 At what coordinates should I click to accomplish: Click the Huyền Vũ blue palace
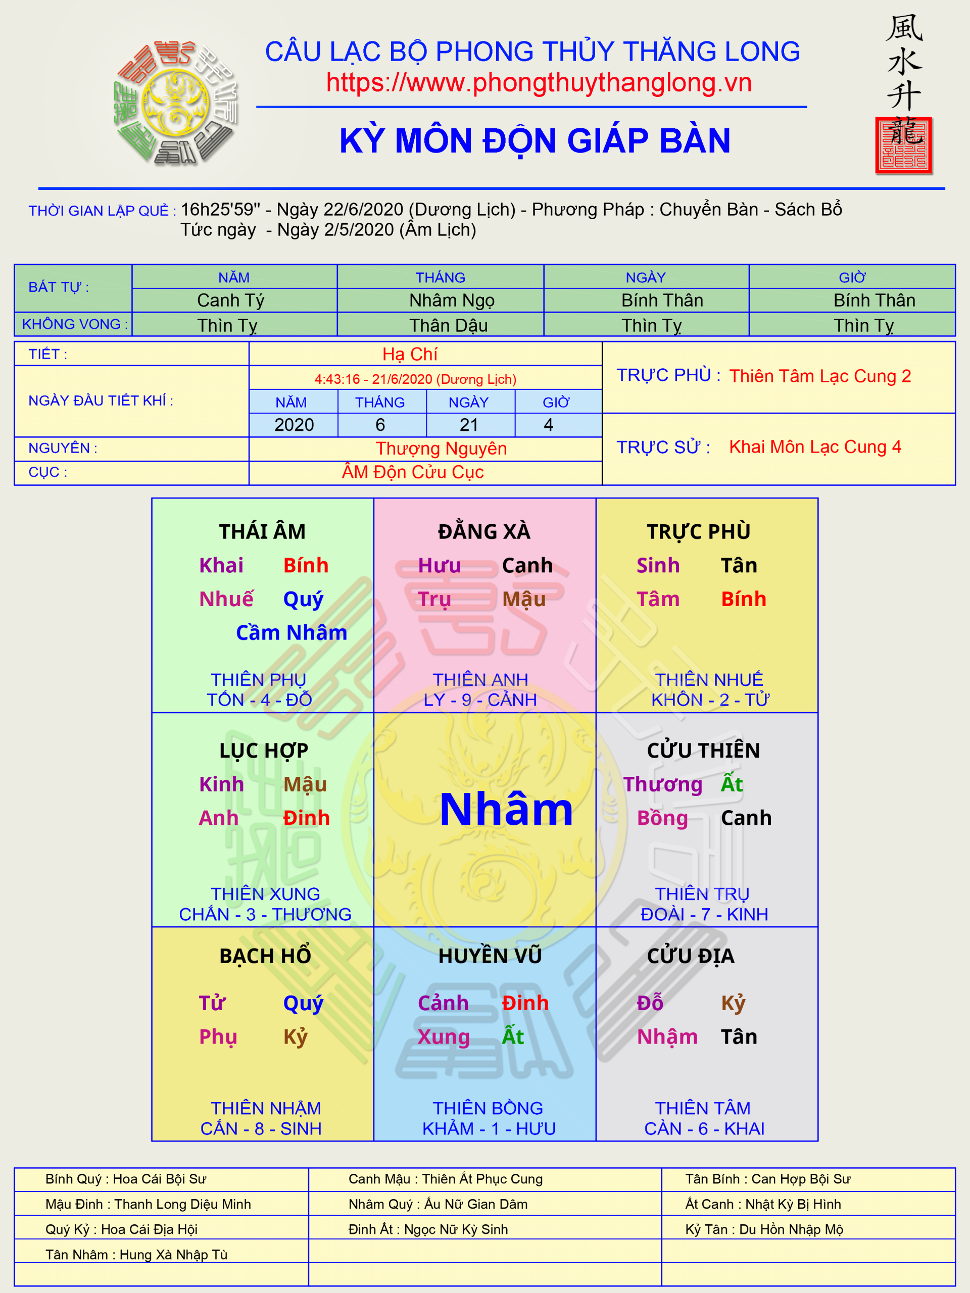(x=484, y=1033)
